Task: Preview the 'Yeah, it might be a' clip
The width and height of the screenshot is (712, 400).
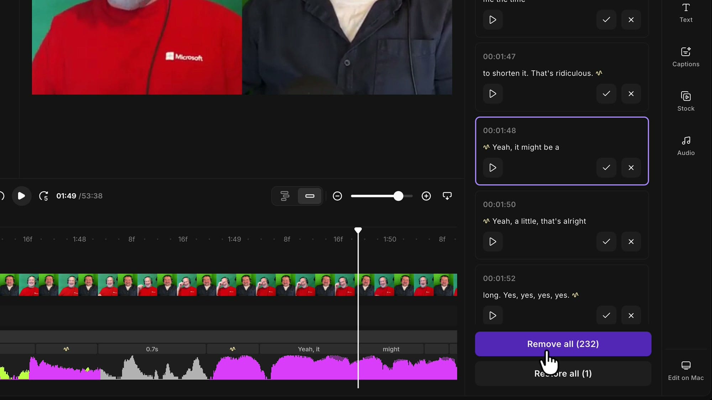Action: [493, 168]
